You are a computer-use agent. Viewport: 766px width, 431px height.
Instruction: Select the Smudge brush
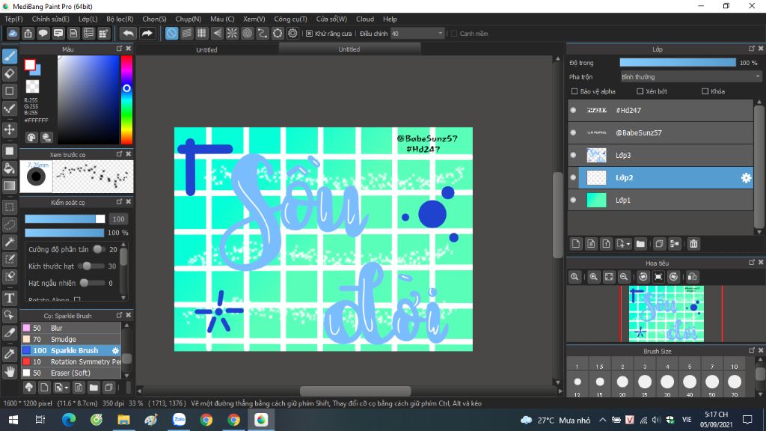(71, 339)
